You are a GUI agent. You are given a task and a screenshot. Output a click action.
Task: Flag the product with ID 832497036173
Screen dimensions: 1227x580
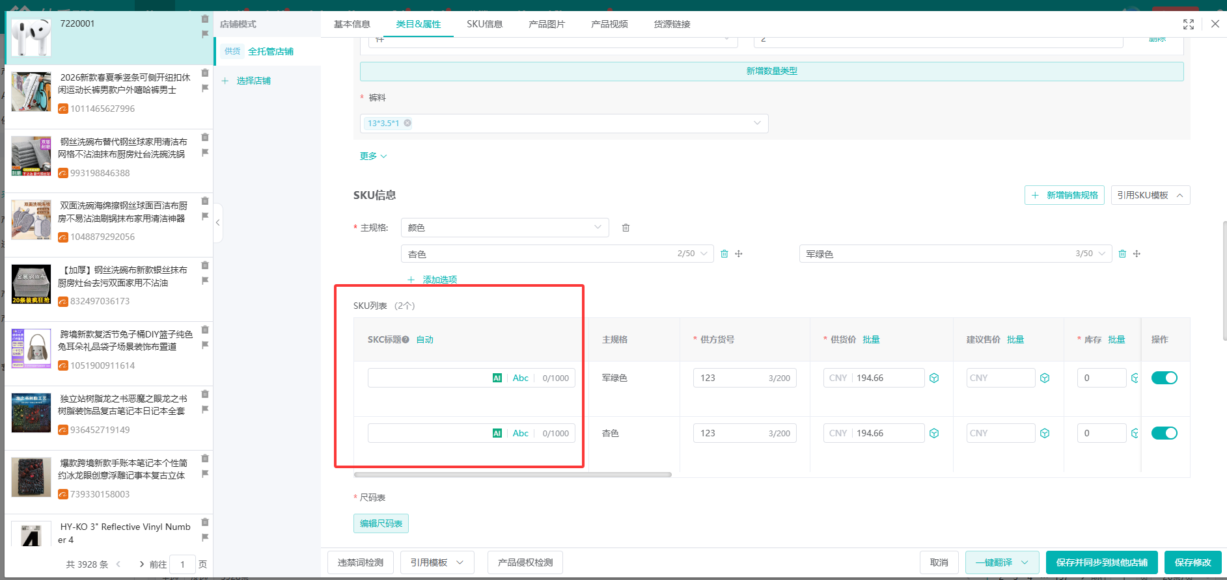[x=205, y=280]
